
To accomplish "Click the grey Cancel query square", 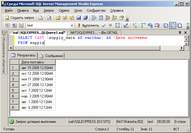I will [x=110, y=25].
